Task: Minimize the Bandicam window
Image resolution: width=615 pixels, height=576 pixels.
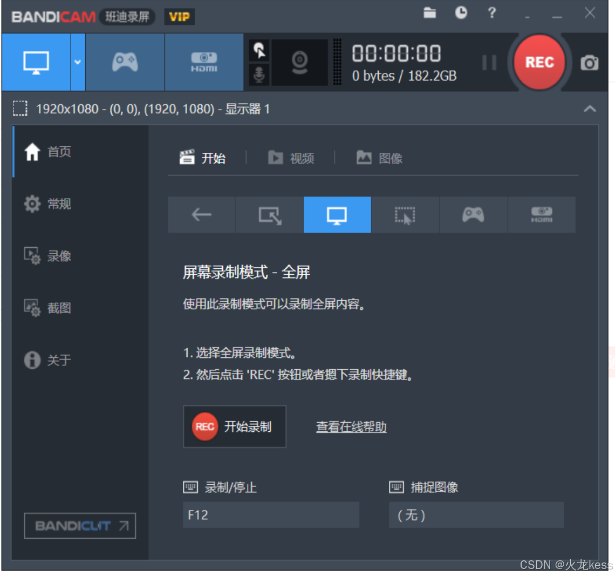Action: [x=557, y=17]
